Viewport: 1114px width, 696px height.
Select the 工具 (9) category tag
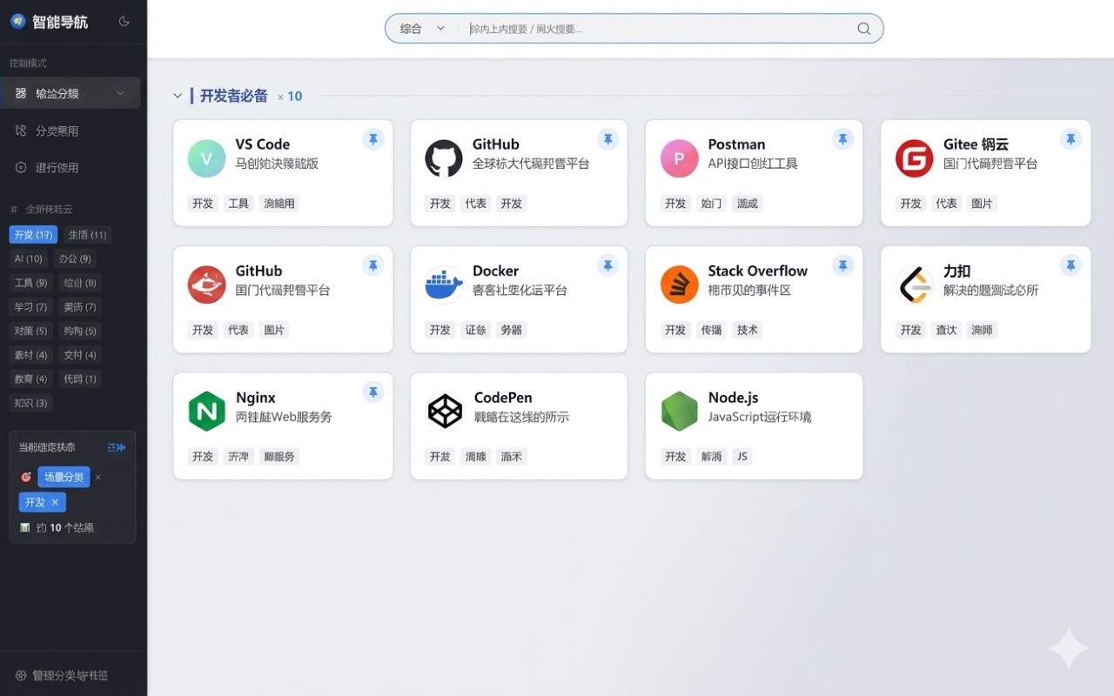coord(30,283)
